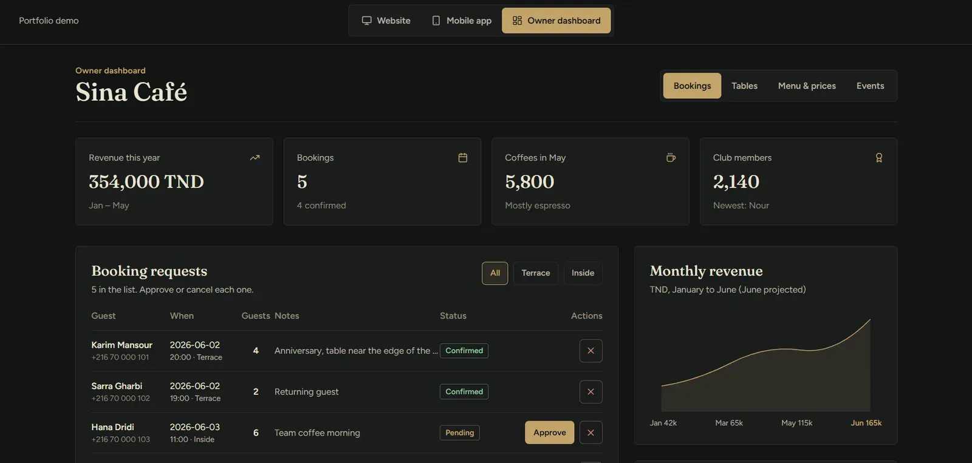This screenshot has height=463, width=972.
Task: Click the Pending badge for Hana Dridi
Action: point(459,433)
